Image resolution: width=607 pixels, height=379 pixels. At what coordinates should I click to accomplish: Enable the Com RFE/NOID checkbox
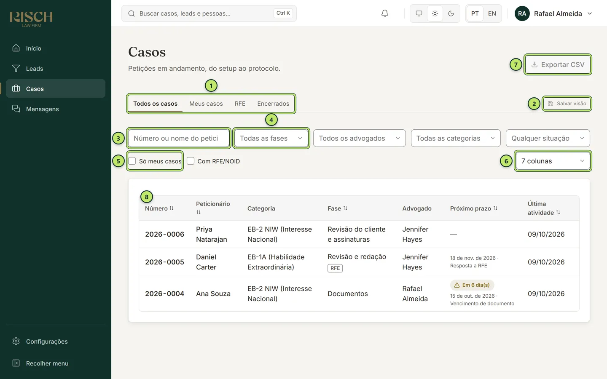[x=191, y=161]
